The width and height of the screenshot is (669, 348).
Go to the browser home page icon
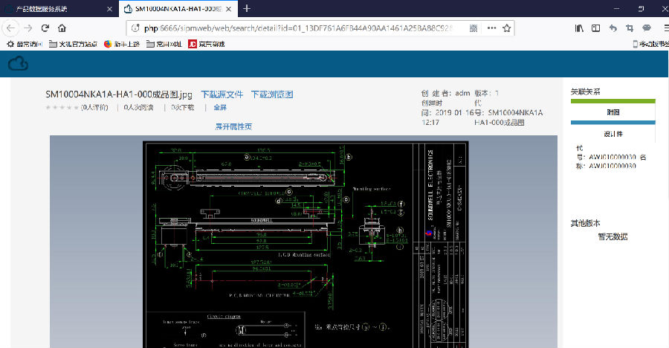(62, 28)
